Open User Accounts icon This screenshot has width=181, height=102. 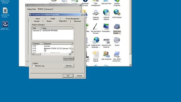106,56
